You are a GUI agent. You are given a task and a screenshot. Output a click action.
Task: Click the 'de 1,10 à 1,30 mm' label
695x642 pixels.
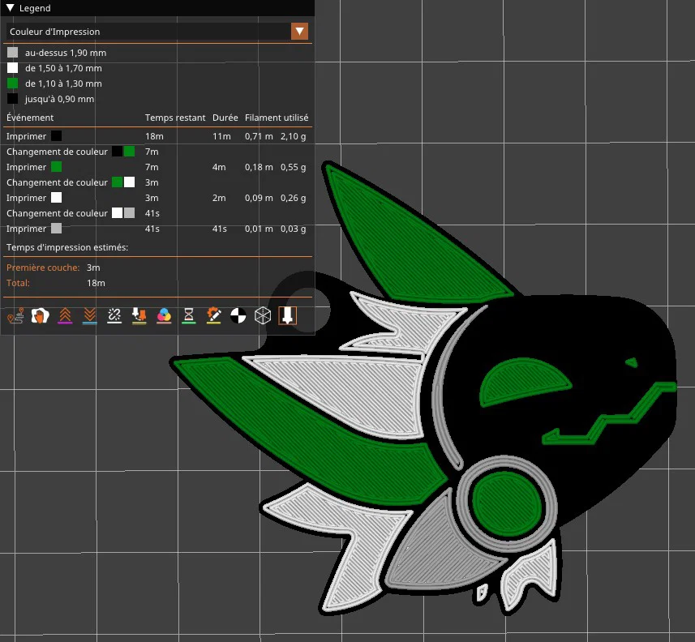(x=63, y=83)
